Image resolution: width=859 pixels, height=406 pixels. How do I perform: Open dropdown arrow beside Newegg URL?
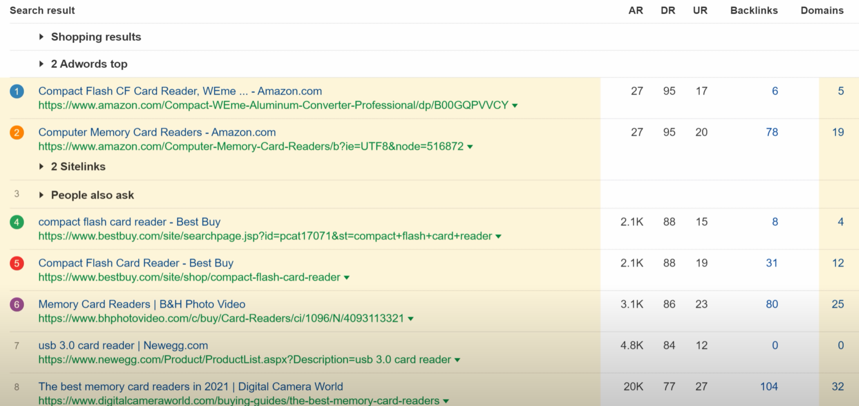coord(457,360)
